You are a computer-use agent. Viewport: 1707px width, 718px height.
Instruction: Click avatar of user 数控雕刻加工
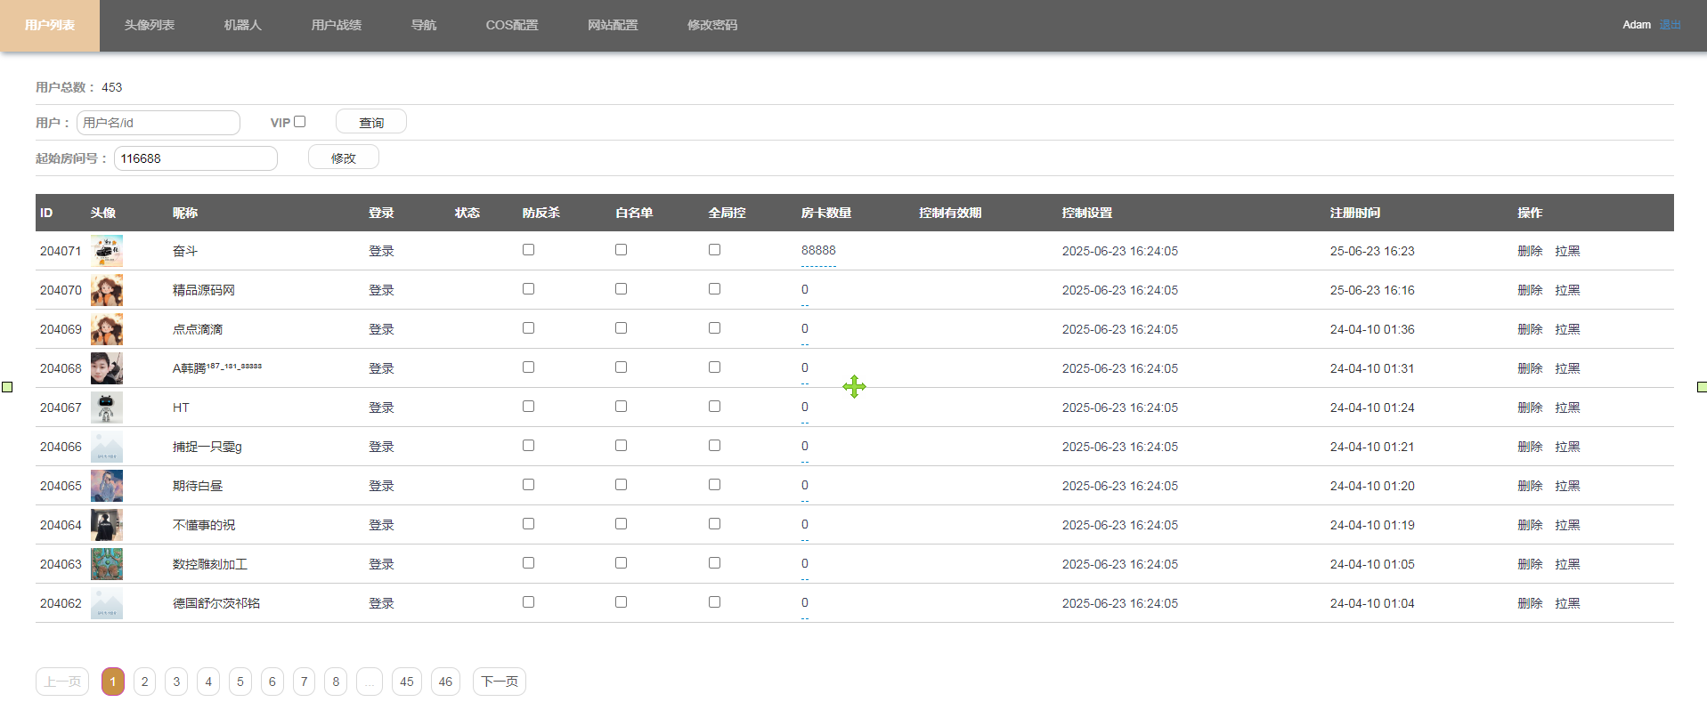click(x=106, y=564)
